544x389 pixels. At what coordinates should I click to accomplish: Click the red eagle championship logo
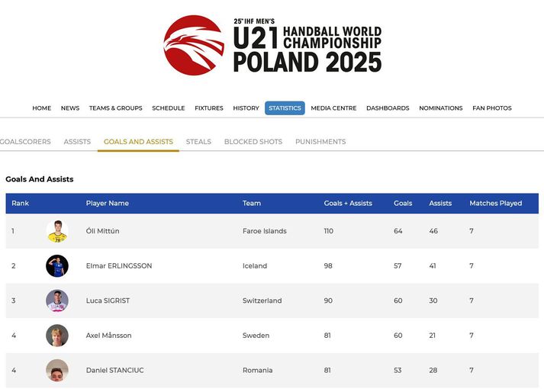tap(194, 45)
